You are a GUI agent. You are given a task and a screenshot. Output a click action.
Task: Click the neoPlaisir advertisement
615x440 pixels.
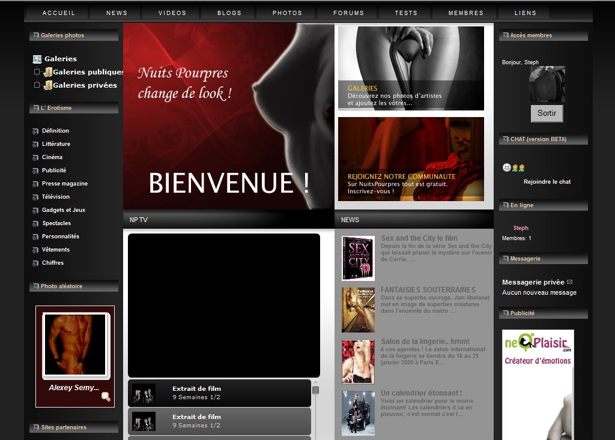click(538, 384)
